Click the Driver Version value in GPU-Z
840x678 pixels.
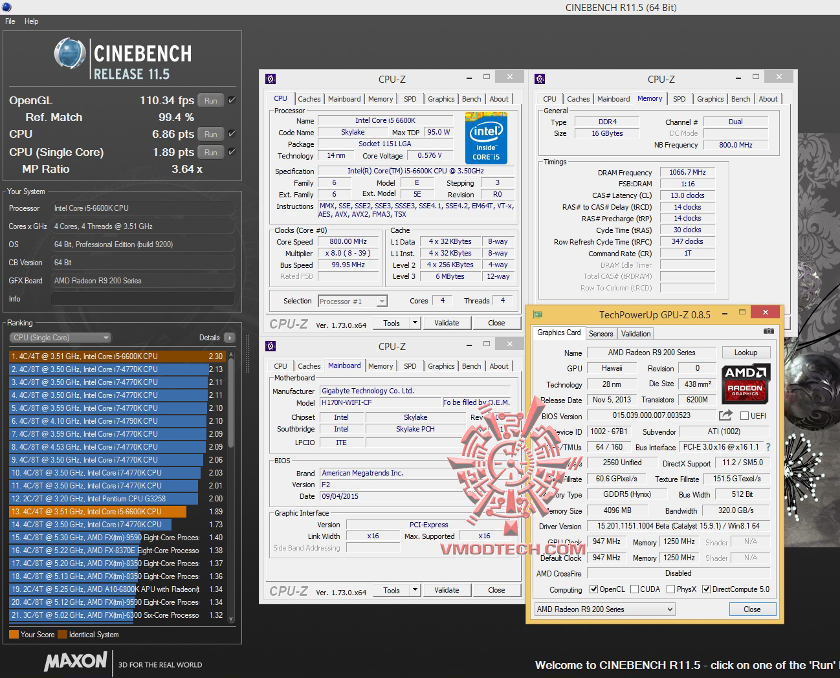pyautogui.click(x=678, y=526)
